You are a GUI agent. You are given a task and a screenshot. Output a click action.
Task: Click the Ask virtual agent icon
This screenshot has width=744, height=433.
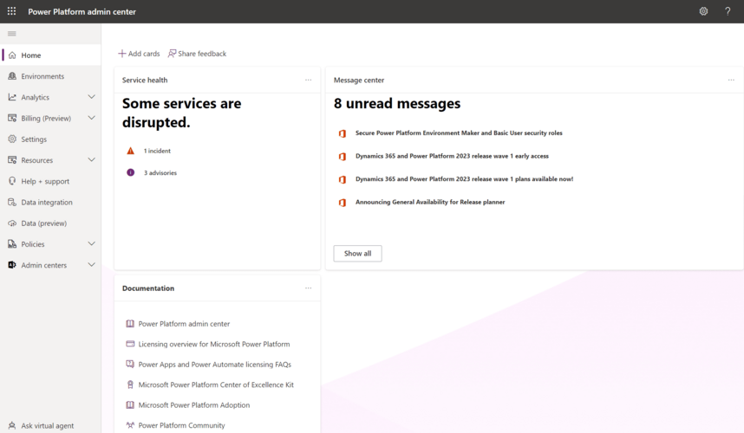pyautogui.click(x=12, y=425)
